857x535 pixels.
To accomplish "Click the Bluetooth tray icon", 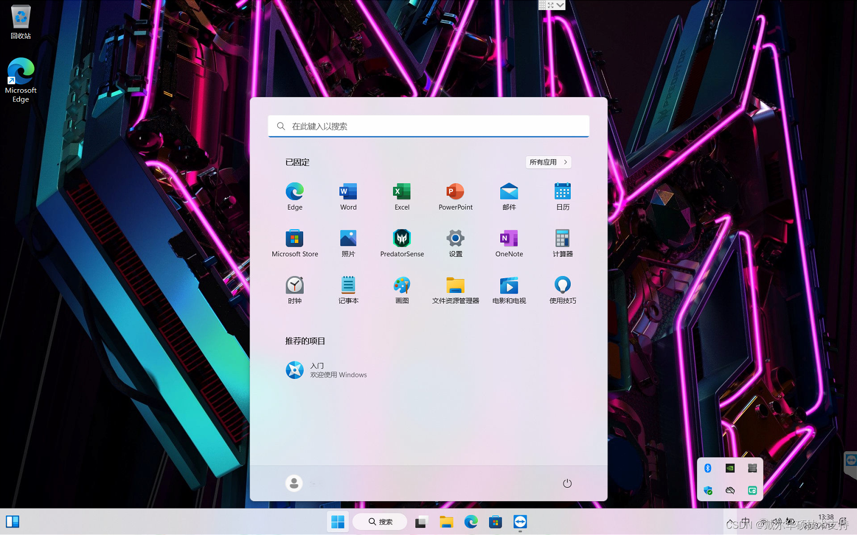I will (708, 468).
